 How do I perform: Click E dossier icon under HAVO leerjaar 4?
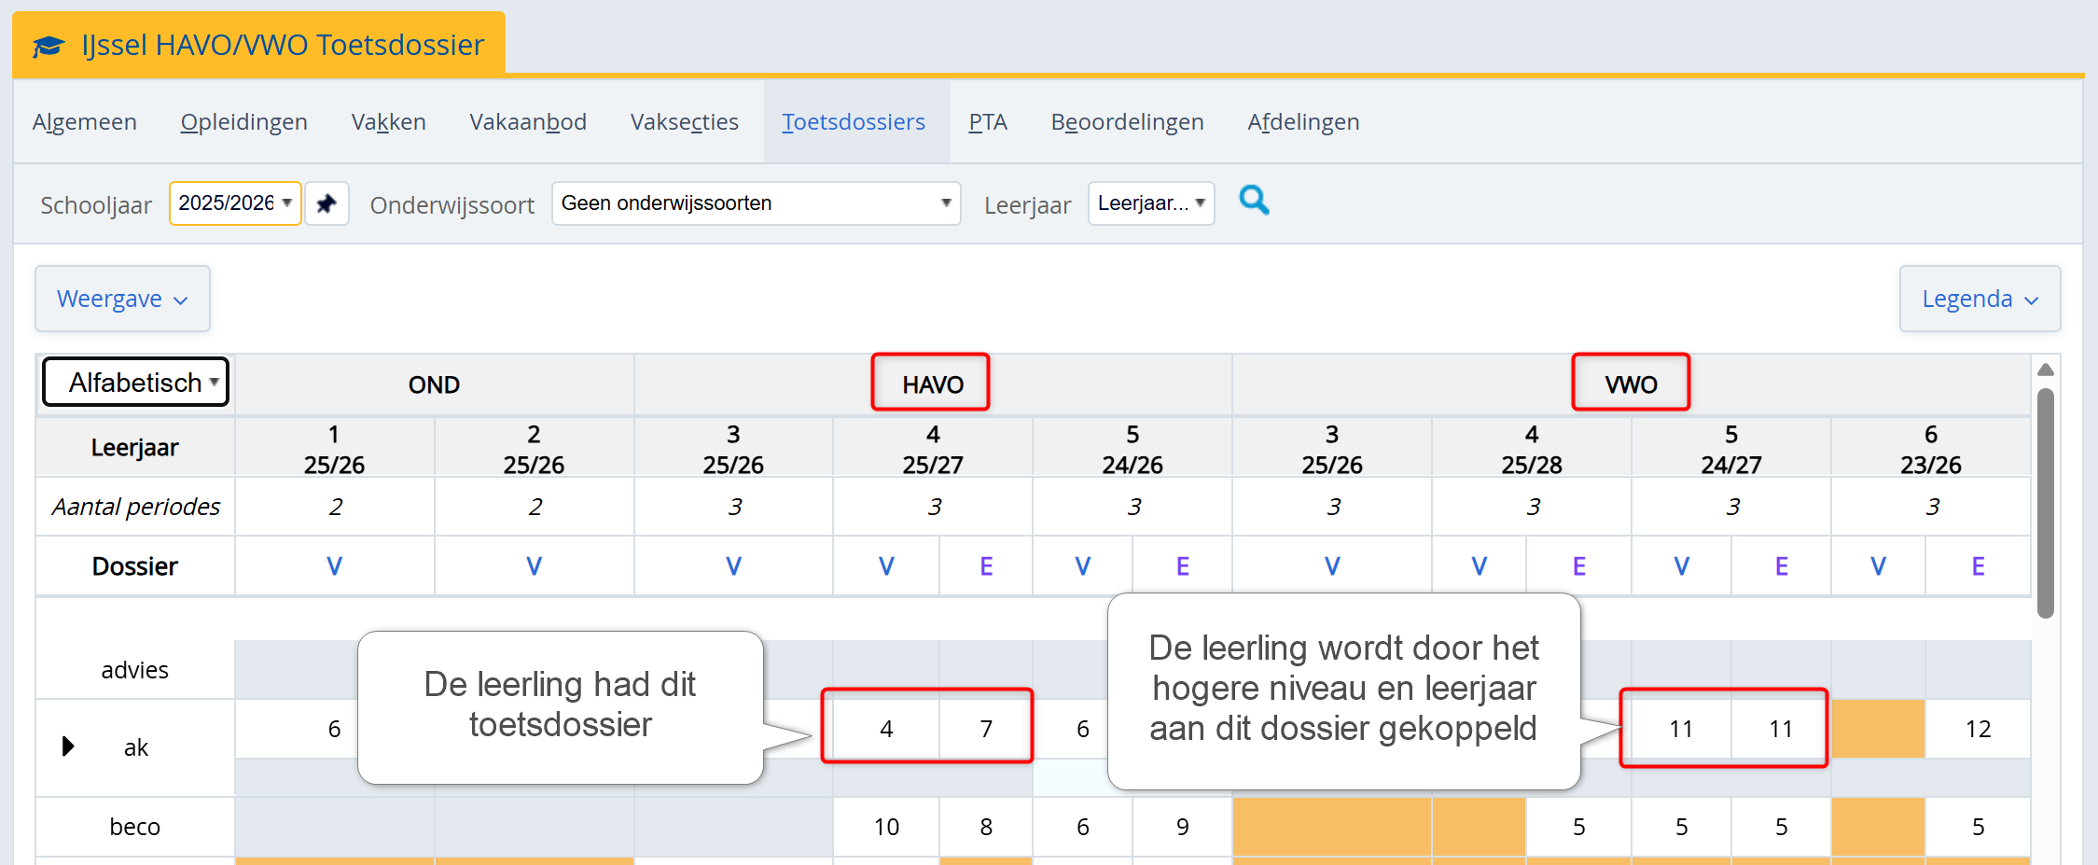(986, 566)
